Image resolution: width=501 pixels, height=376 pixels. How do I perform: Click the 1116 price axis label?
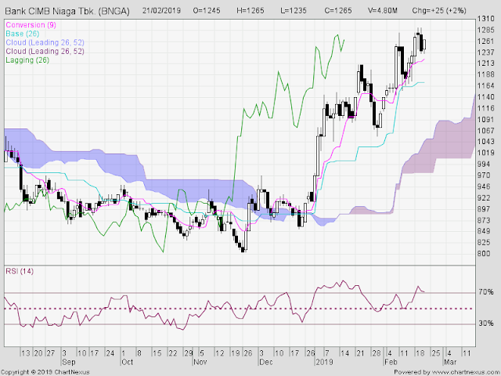[x=485, y=108]
